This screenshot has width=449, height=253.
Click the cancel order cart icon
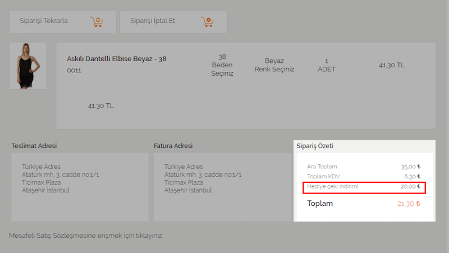click(207, 22)
